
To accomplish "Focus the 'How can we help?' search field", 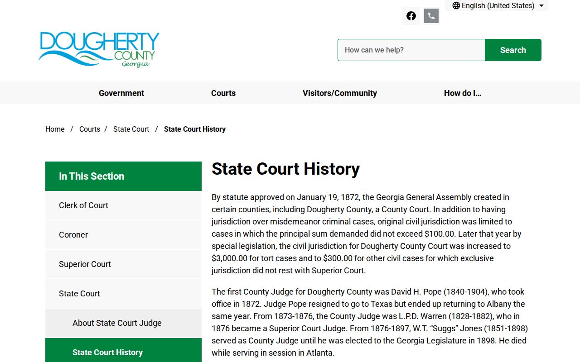I will point(411,50).
